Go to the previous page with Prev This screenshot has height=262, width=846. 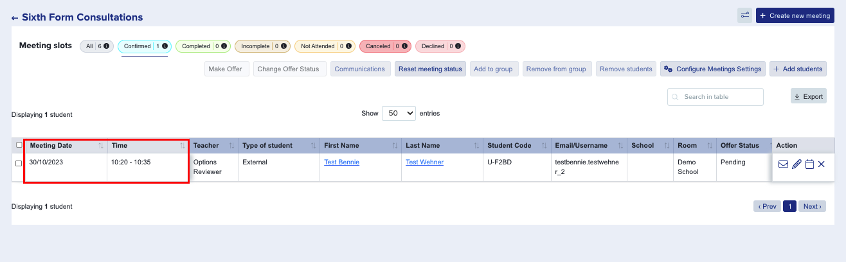[x=768, y=206]
